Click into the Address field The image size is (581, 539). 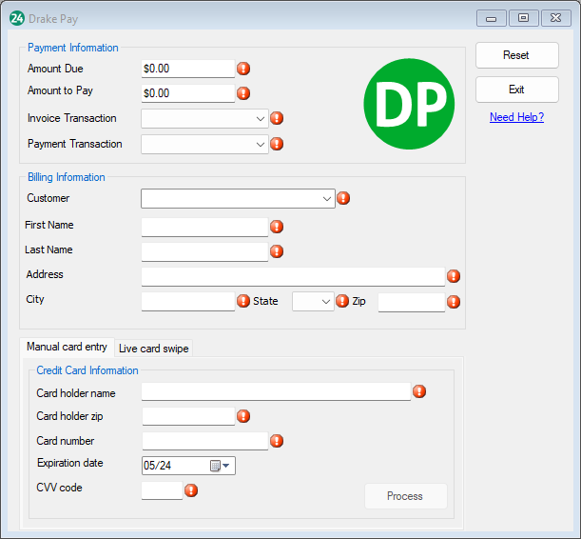pos(293,277)
